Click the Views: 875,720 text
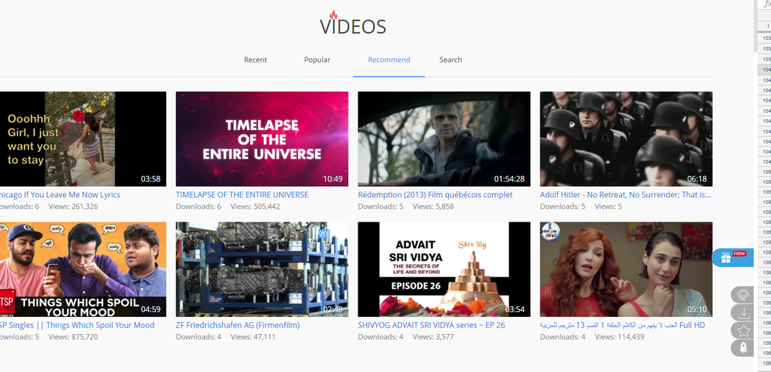This screenshot has width=771, height=372. (x=73, y=336)
